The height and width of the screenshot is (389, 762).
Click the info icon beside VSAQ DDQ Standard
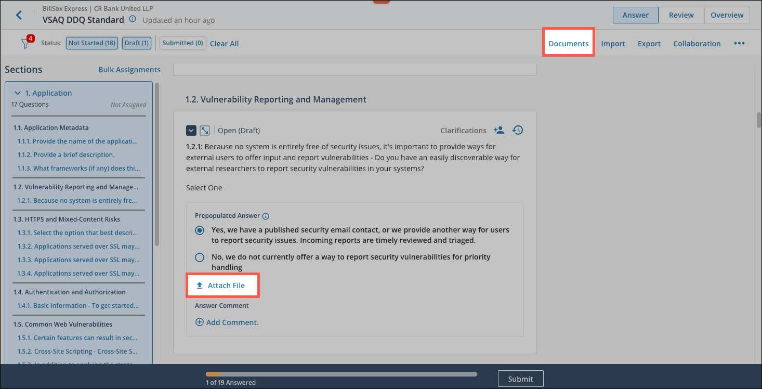[x=133, y=19]
